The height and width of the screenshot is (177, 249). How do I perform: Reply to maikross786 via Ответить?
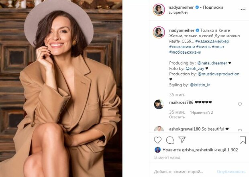(x=176, y=117)
